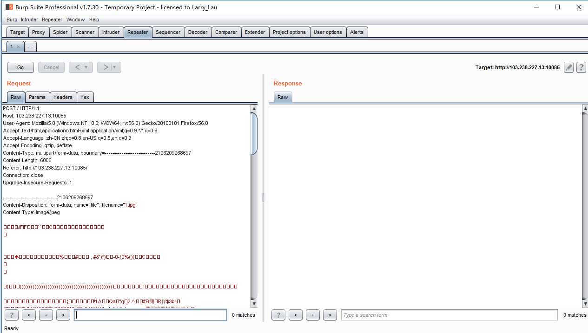Go to next match in response search
The width and height of the screenshot is (588, 333).
pos(330,315)
